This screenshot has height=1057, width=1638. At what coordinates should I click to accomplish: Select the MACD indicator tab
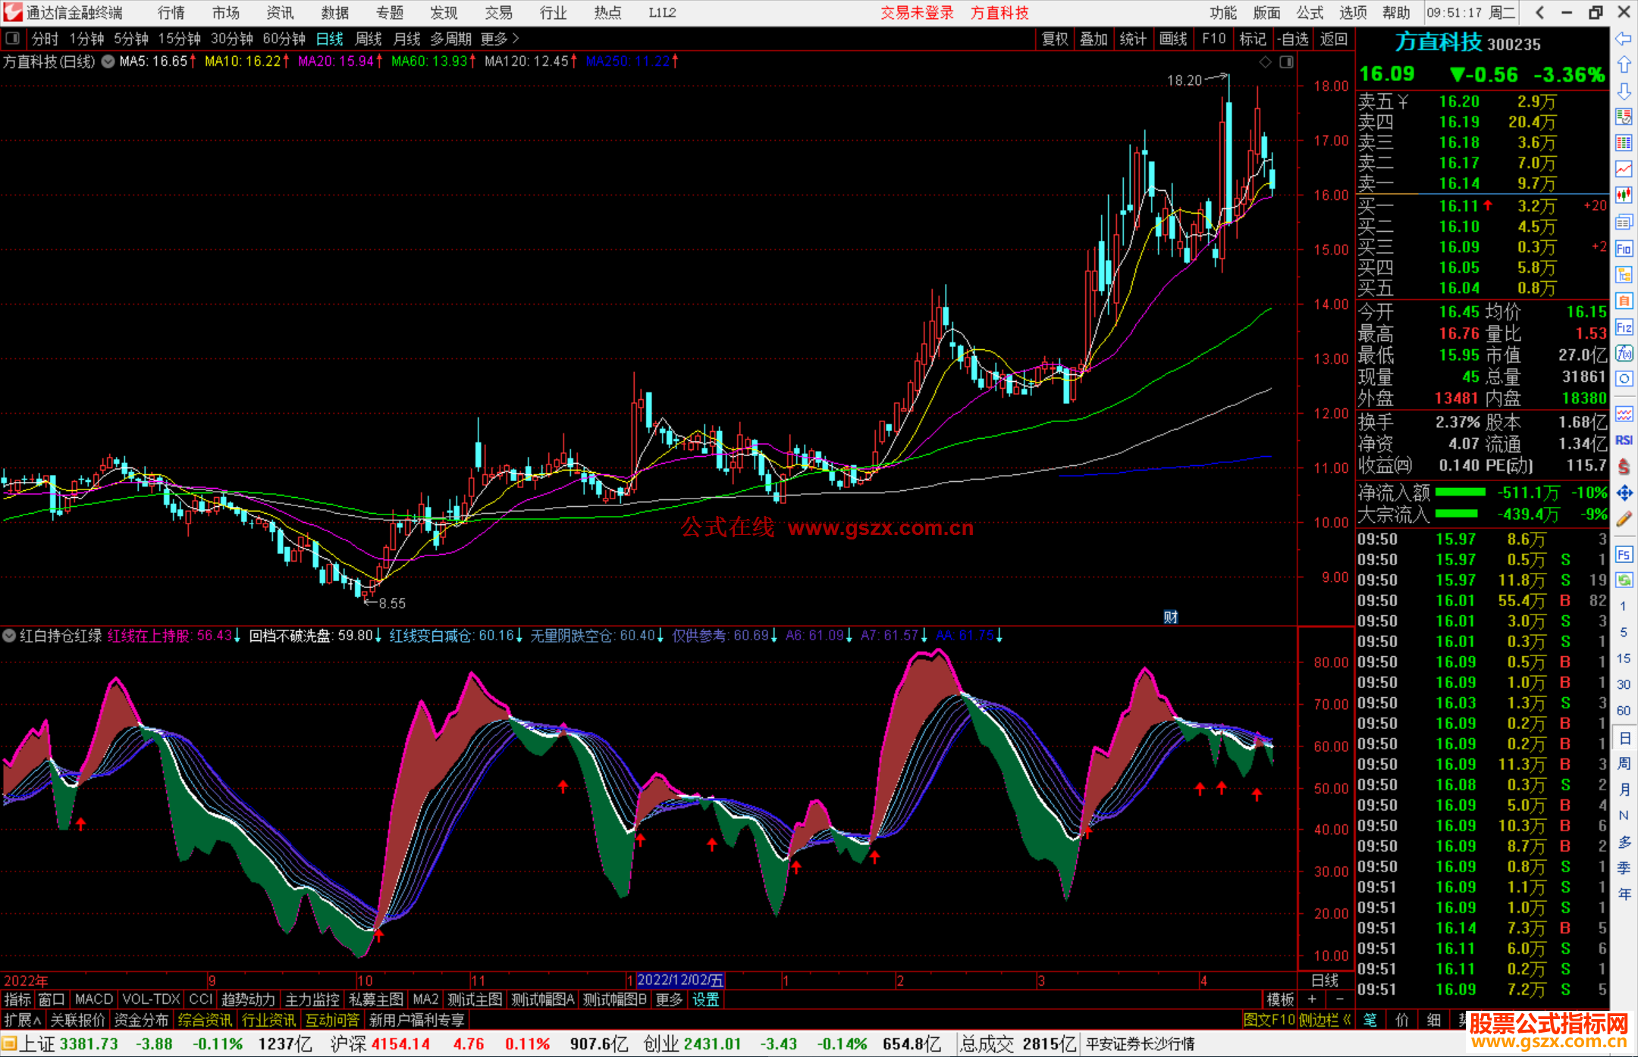pos(93,999)
